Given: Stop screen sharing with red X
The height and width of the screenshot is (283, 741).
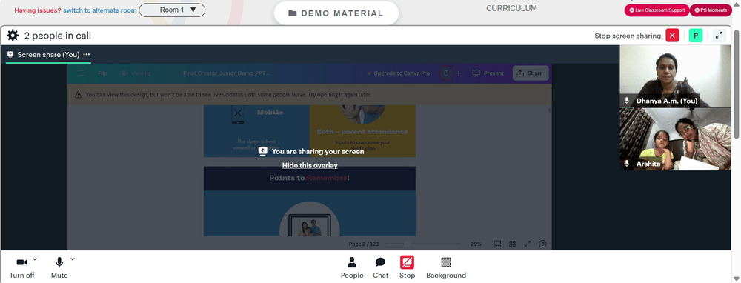Looking at the screenshot, I should (x=672, y=36).
